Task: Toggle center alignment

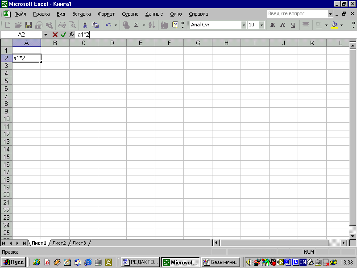Action: click(306, 25)
